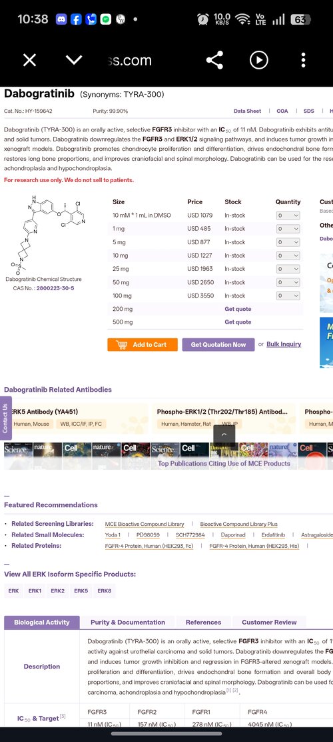Select the ERK5 isoform tag
The image size is (333, 742).
point(81,591)
